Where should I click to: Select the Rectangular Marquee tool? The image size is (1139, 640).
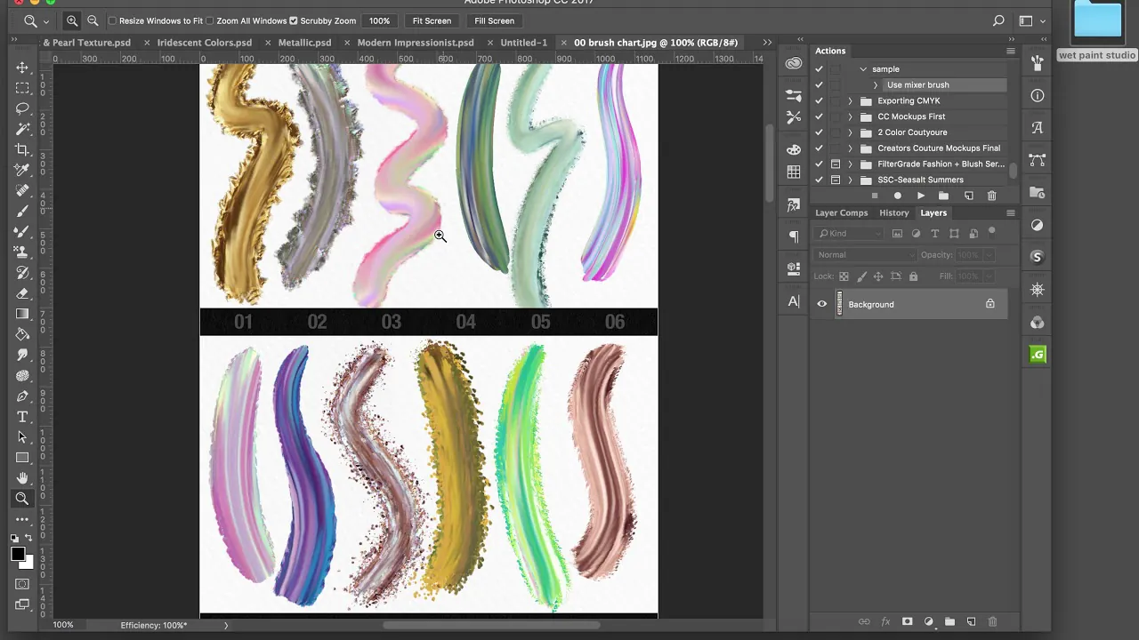coord(22,88)
